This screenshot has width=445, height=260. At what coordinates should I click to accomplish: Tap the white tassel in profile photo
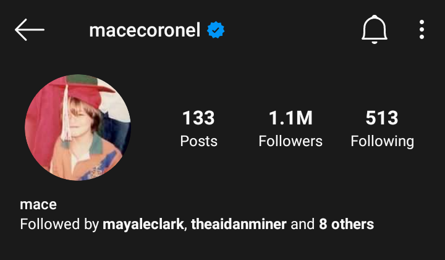pos(66,114)
